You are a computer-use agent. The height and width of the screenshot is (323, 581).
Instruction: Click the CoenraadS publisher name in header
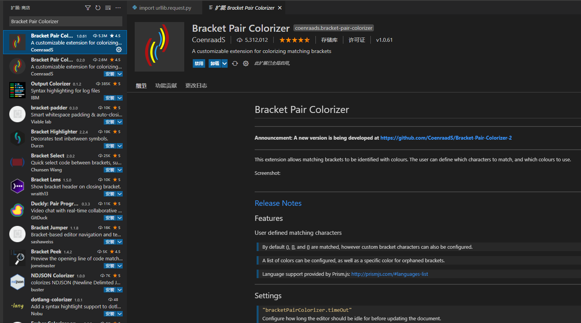pos(209,40)
